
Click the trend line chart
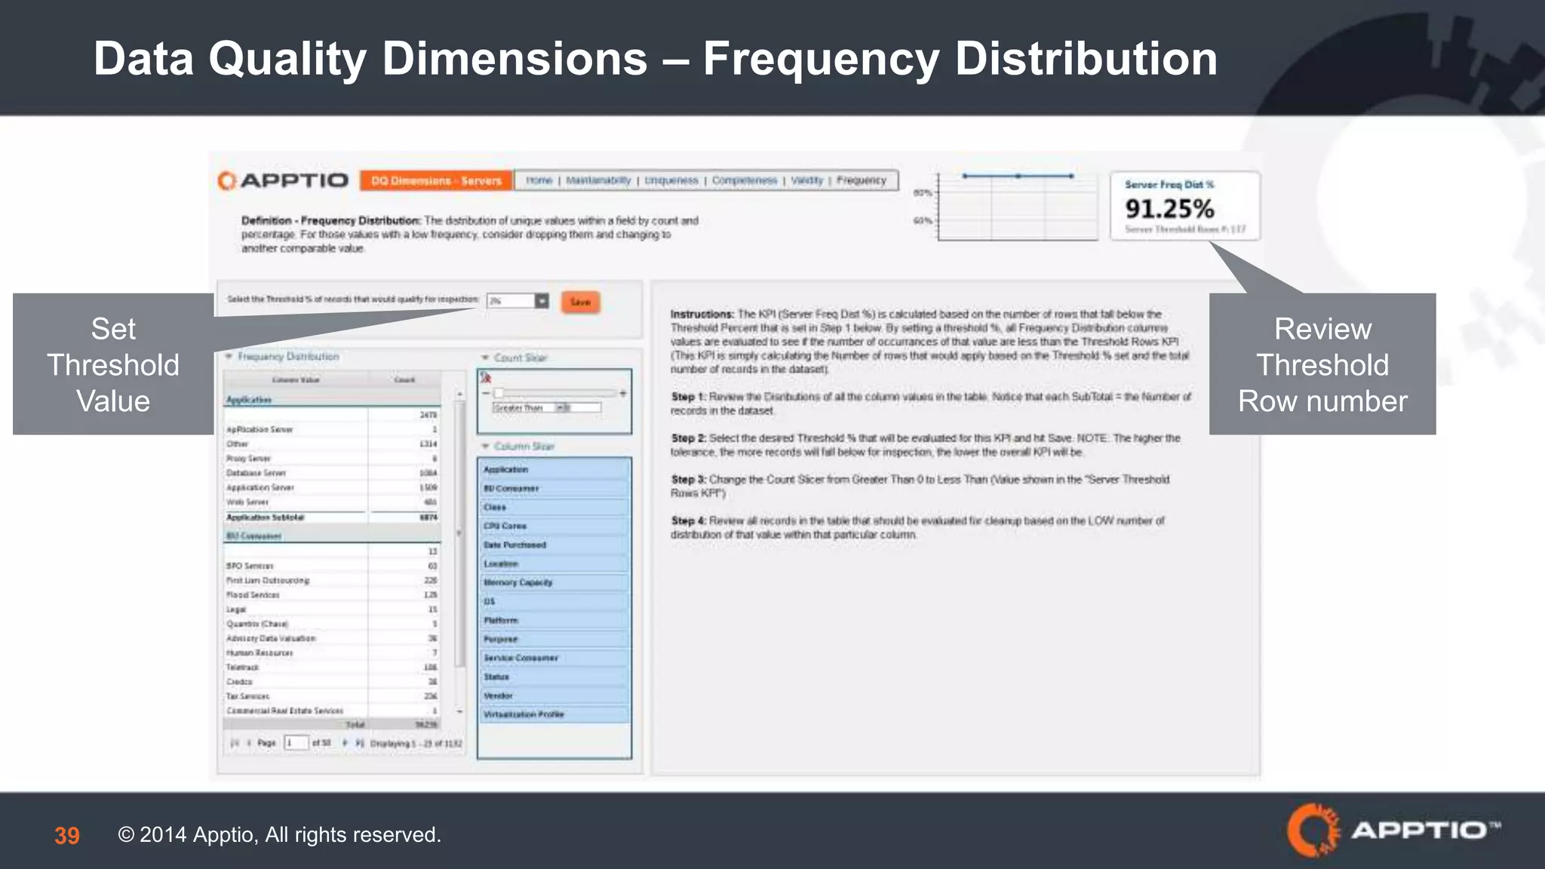1018,206
